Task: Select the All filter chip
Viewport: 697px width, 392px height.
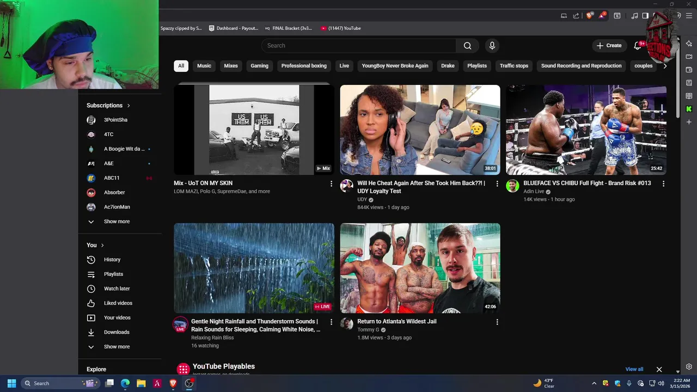Action: [181, 66]
